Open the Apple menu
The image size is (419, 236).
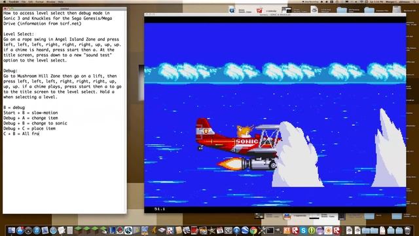point(5,1)
